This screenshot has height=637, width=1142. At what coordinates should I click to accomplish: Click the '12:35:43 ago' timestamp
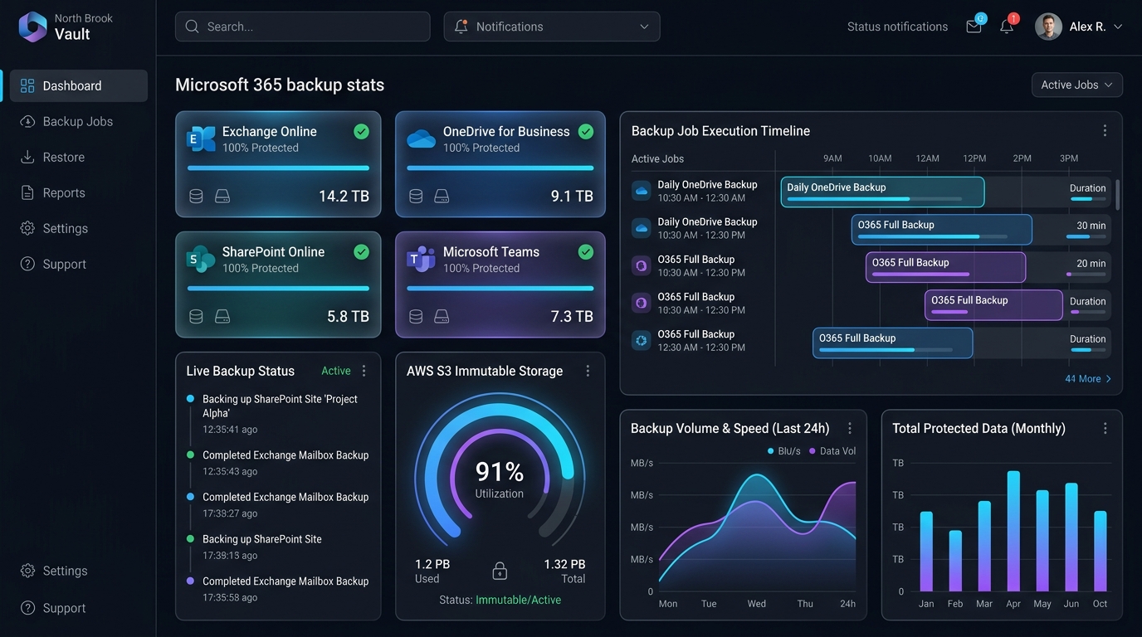[x=230, y=471]
